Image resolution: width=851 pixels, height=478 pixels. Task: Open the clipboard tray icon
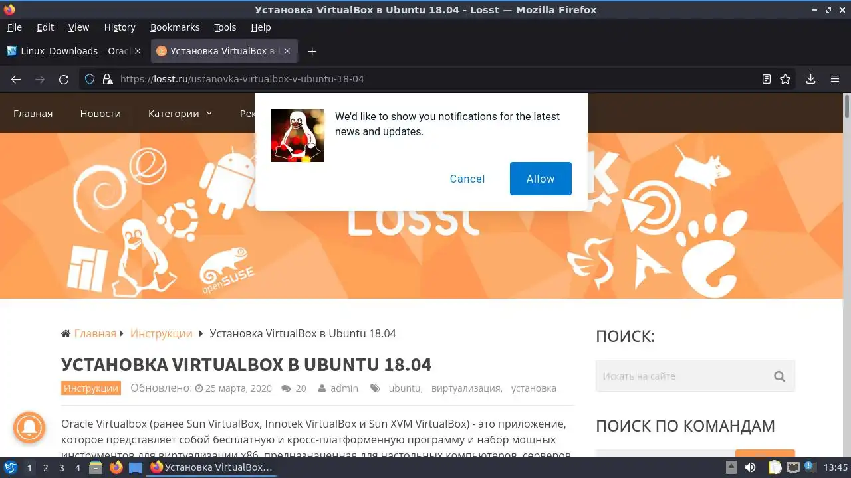coord(775,468)
